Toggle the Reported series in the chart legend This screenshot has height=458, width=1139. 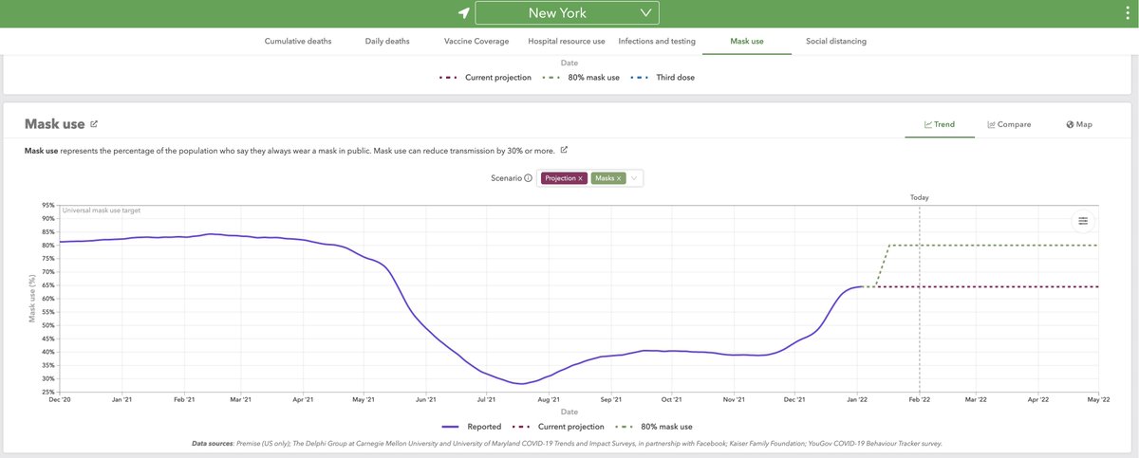point(472,427)
